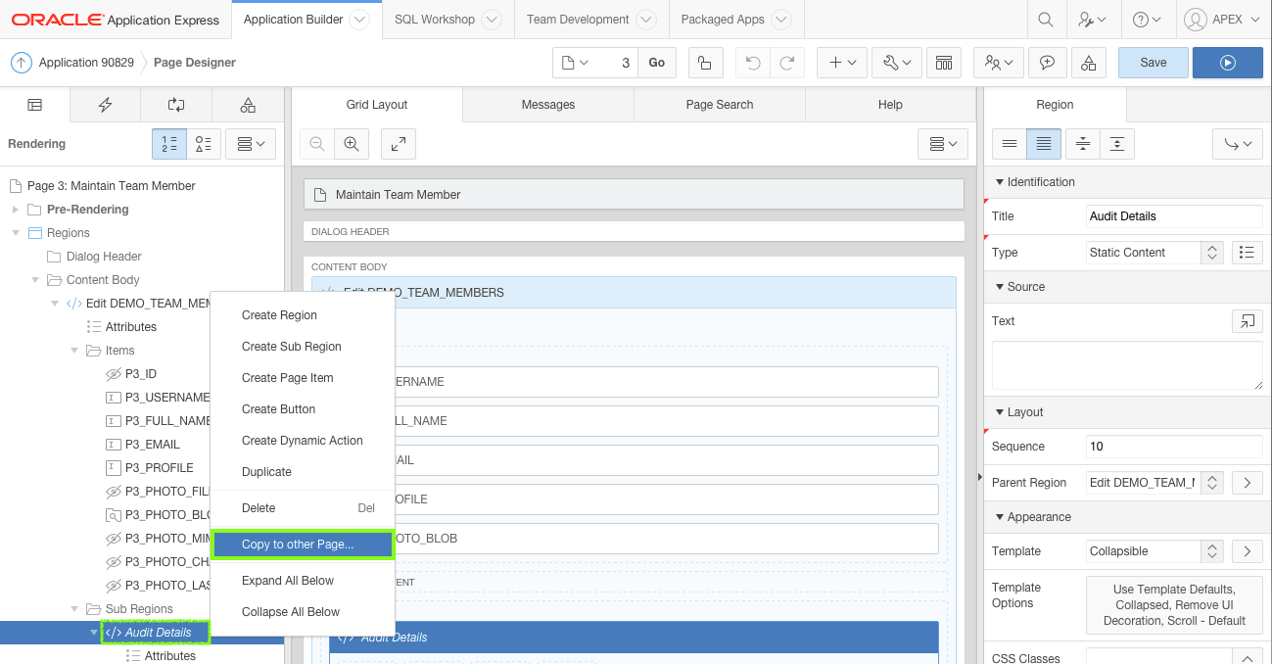Open the Help menu icon
The width and height of the screenshot is (1272, 664).
pos(1146,20)
